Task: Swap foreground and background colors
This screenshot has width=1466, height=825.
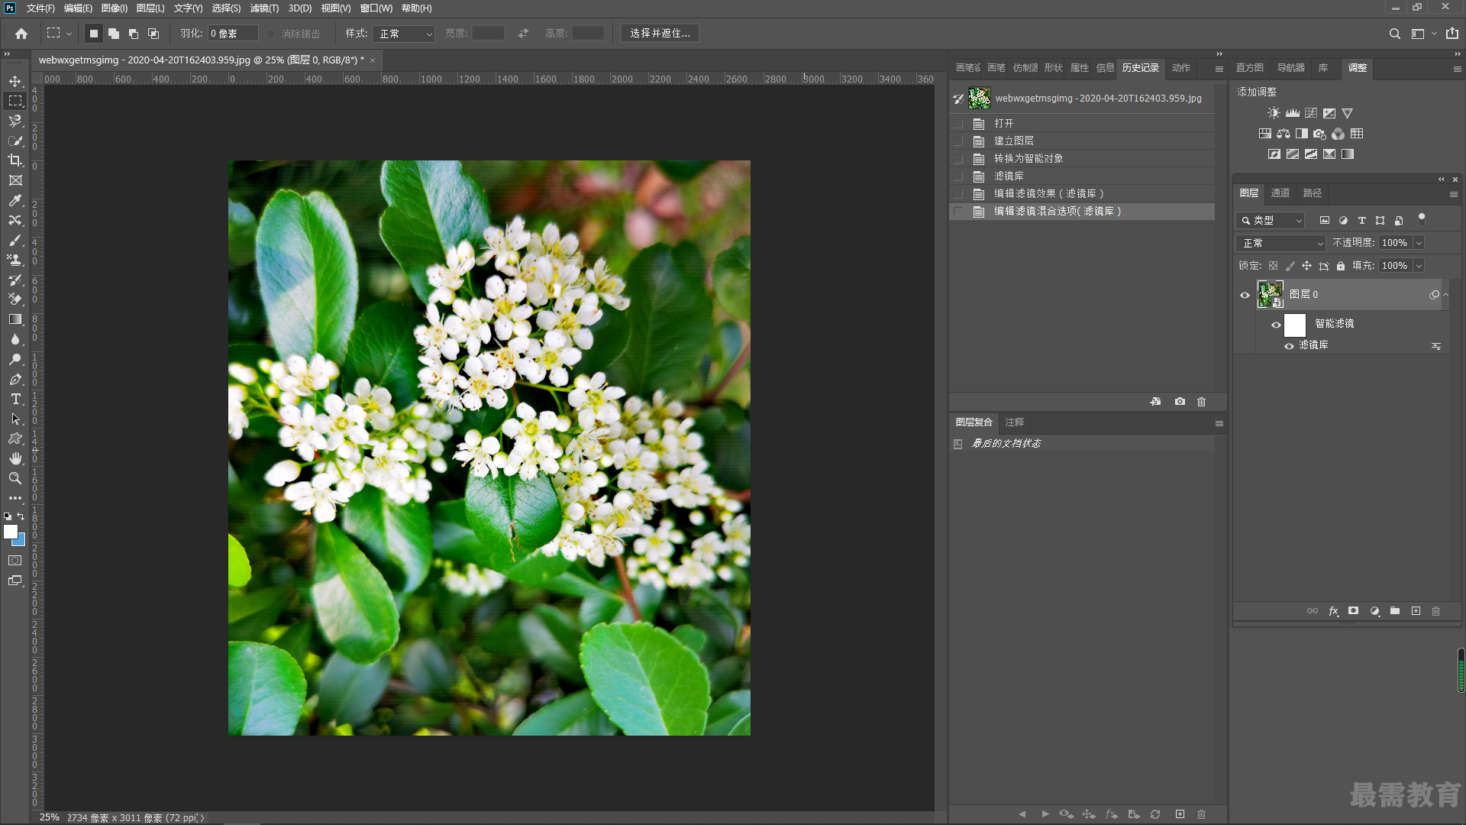Action: click(21, 516)
